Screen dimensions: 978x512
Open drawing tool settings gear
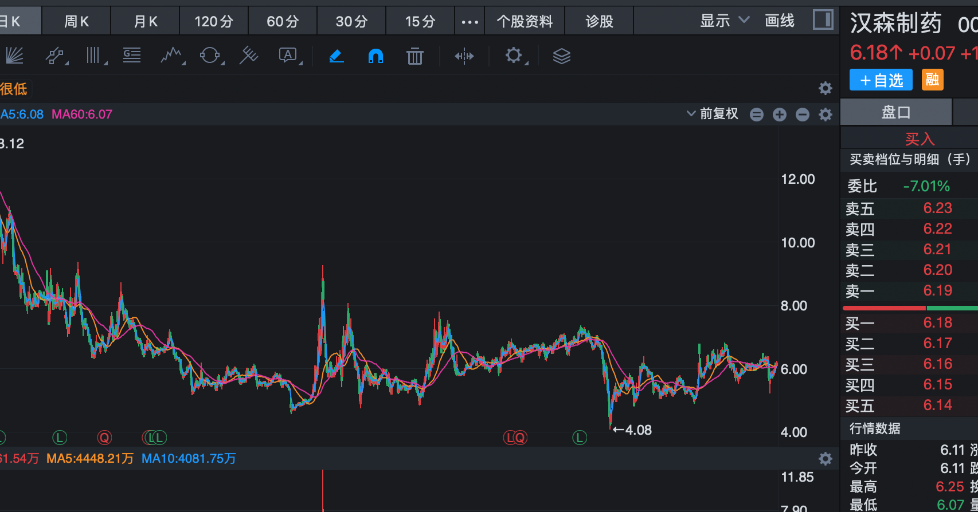click(x=514, y=56)
